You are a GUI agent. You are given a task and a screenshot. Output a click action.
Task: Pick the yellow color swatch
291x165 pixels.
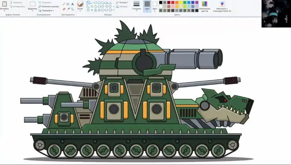coord(181,3)
